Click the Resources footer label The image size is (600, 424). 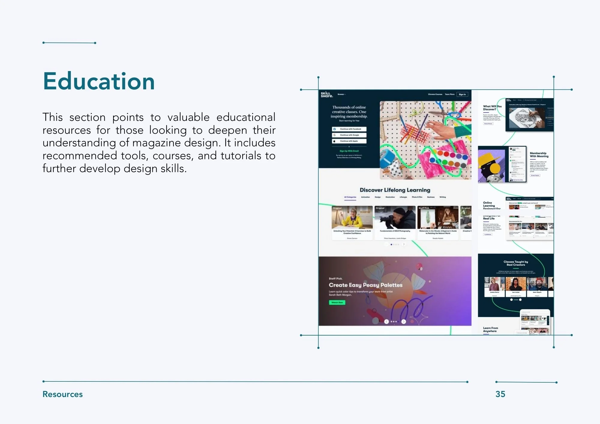click(62, 394)
